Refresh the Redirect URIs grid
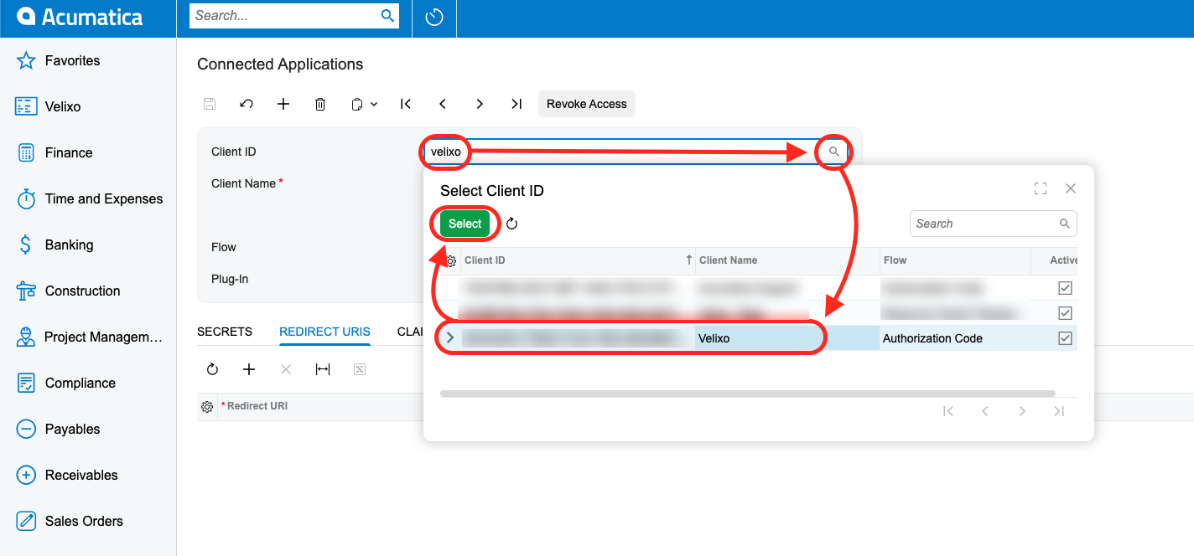 212,369
